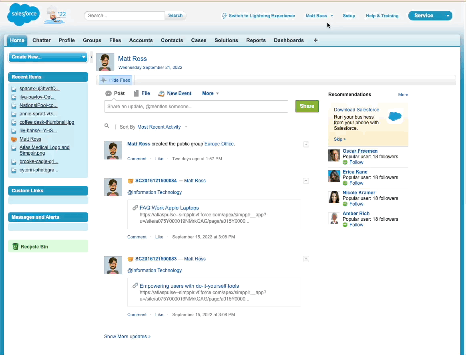Click link icon beside FAQ Work Apple Laptops
The height and width of the screenshot is (355, 466).
(x=135, y=208)
